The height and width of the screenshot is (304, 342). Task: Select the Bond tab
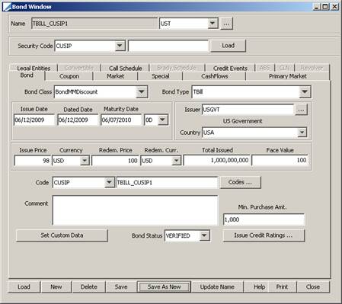point(27,75)
